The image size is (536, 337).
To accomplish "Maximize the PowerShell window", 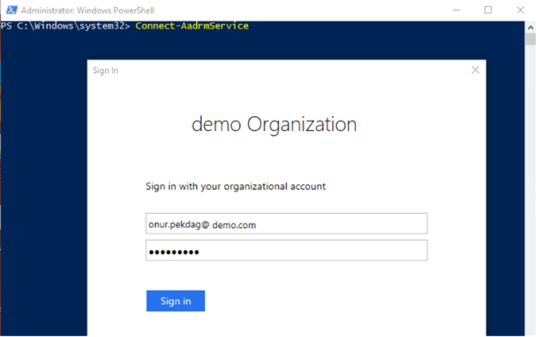I will (x=488, y=10).
